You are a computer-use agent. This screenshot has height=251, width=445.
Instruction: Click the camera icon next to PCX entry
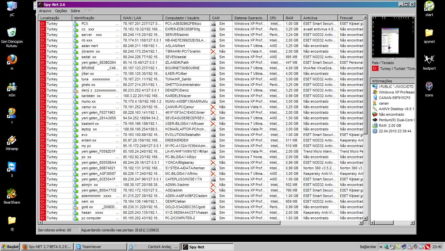tap(213, 24)
